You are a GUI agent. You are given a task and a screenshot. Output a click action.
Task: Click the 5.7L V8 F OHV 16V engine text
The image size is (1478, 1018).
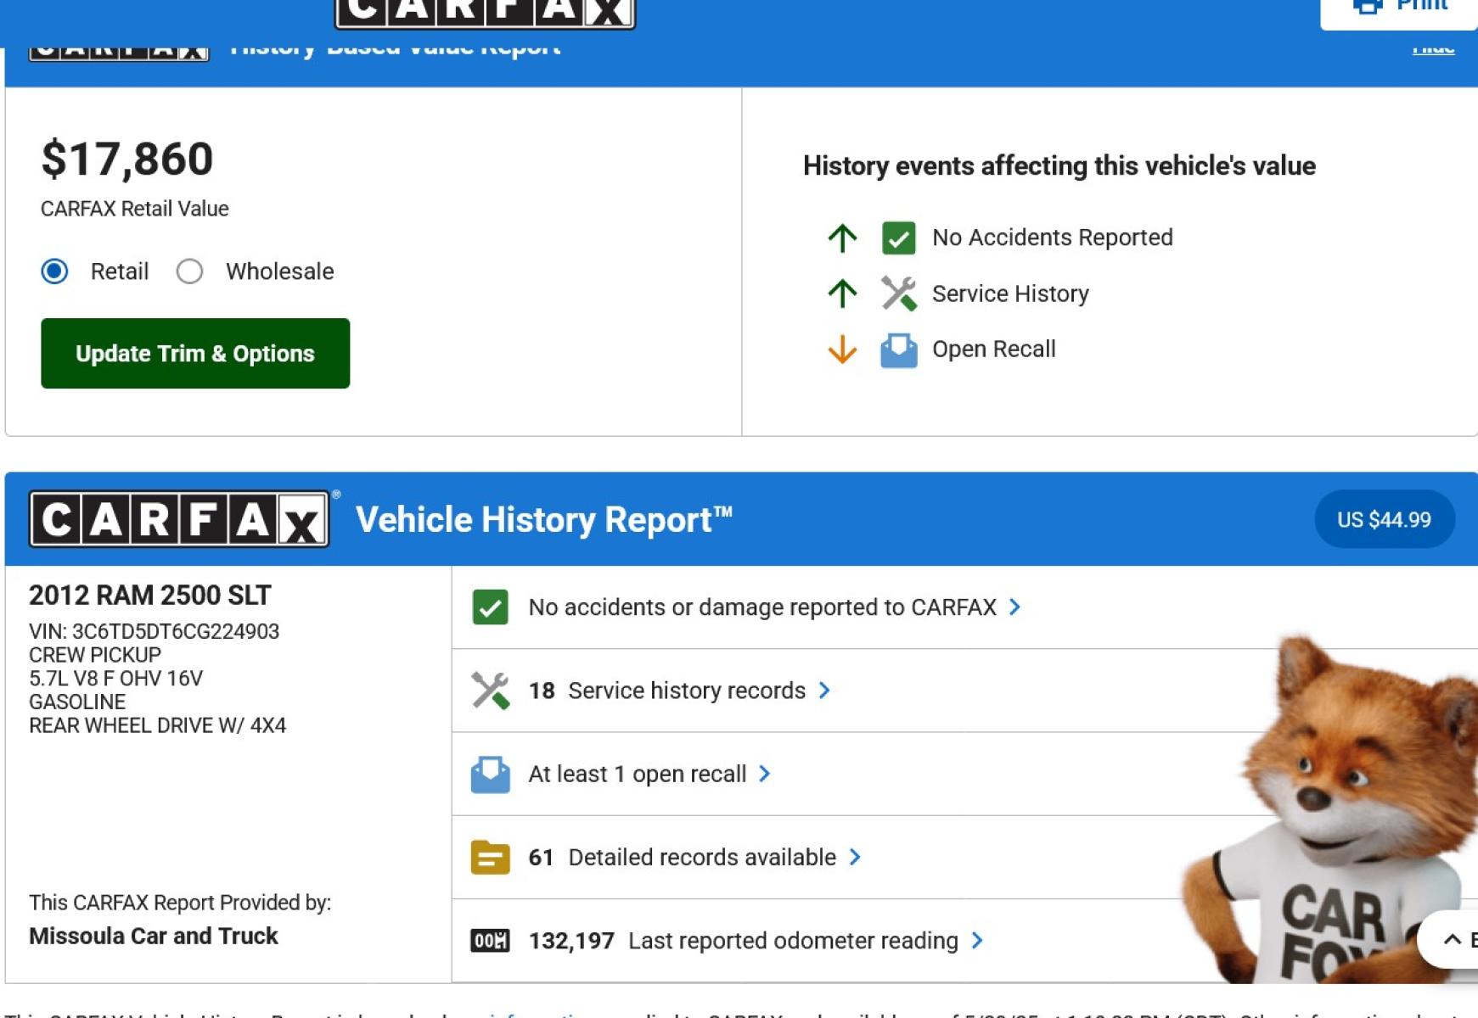pos(116,679)
